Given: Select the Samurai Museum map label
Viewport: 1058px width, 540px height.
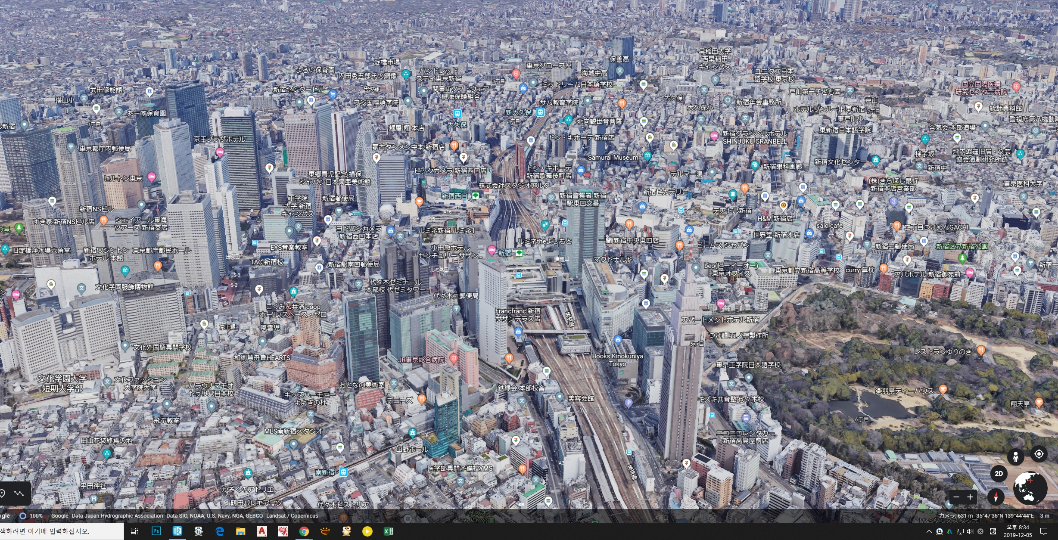Looking at the screenshot, I should [x=613, y=158].
